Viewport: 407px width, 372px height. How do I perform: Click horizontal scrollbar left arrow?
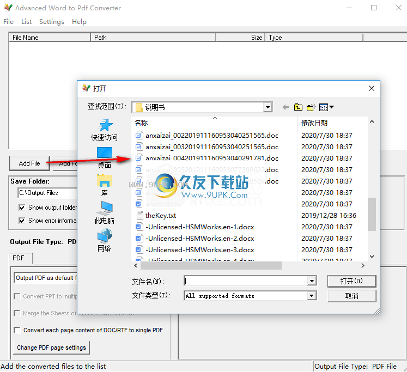click(136, 265)
